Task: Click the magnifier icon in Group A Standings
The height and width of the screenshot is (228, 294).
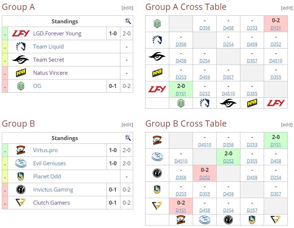Action: (x=128, y=21)
